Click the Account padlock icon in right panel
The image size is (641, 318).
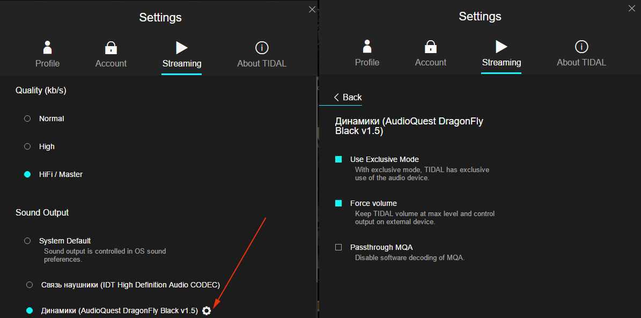coord(431,47)
